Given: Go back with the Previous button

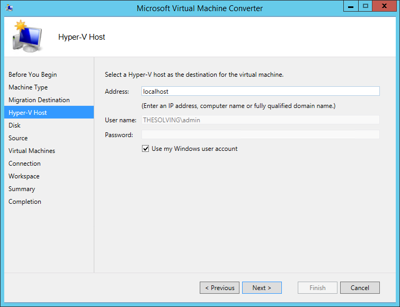Looking at the screenshot, I should [219, 287].
